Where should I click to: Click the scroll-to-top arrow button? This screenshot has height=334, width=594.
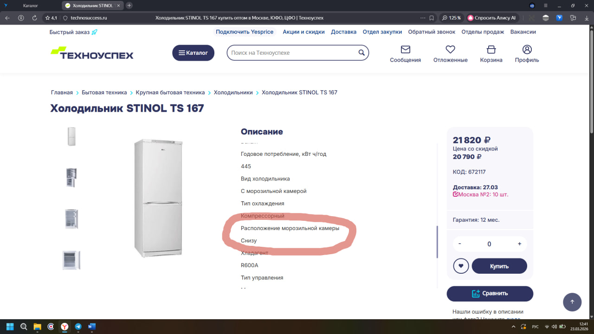pyautogui.click(x=572, y=302)
